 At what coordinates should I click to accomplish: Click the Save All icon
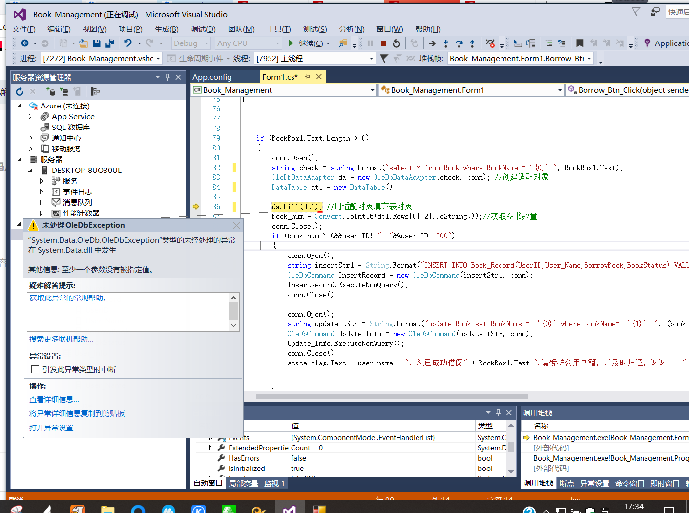[110, 43]
